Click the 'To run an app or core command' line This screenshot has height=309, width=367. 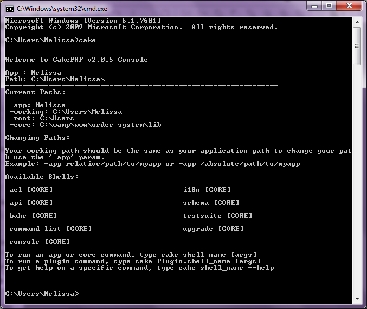coord(131,255)
